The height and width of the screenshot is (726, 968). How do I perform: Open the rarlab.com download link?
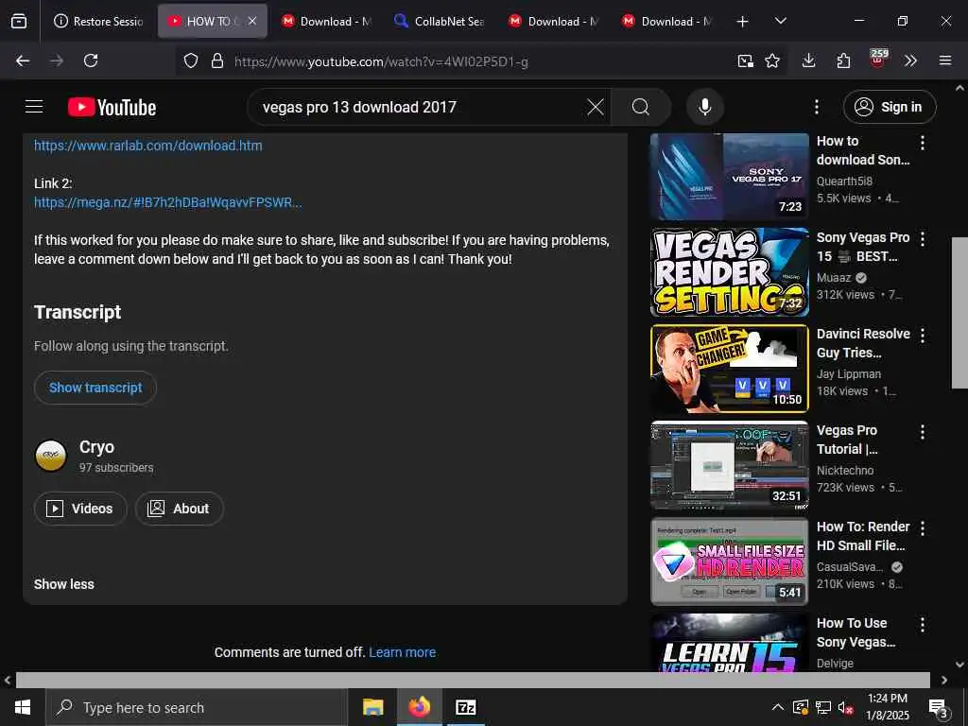coord(148,146)
